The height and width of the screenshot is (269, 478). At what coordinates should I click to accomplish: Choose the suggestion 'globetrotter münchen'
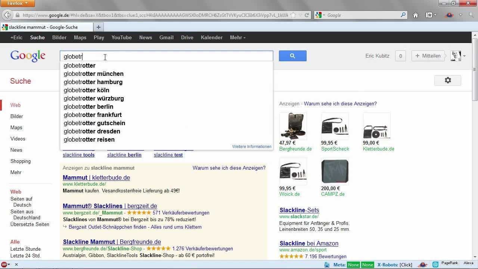pos(166,74)
